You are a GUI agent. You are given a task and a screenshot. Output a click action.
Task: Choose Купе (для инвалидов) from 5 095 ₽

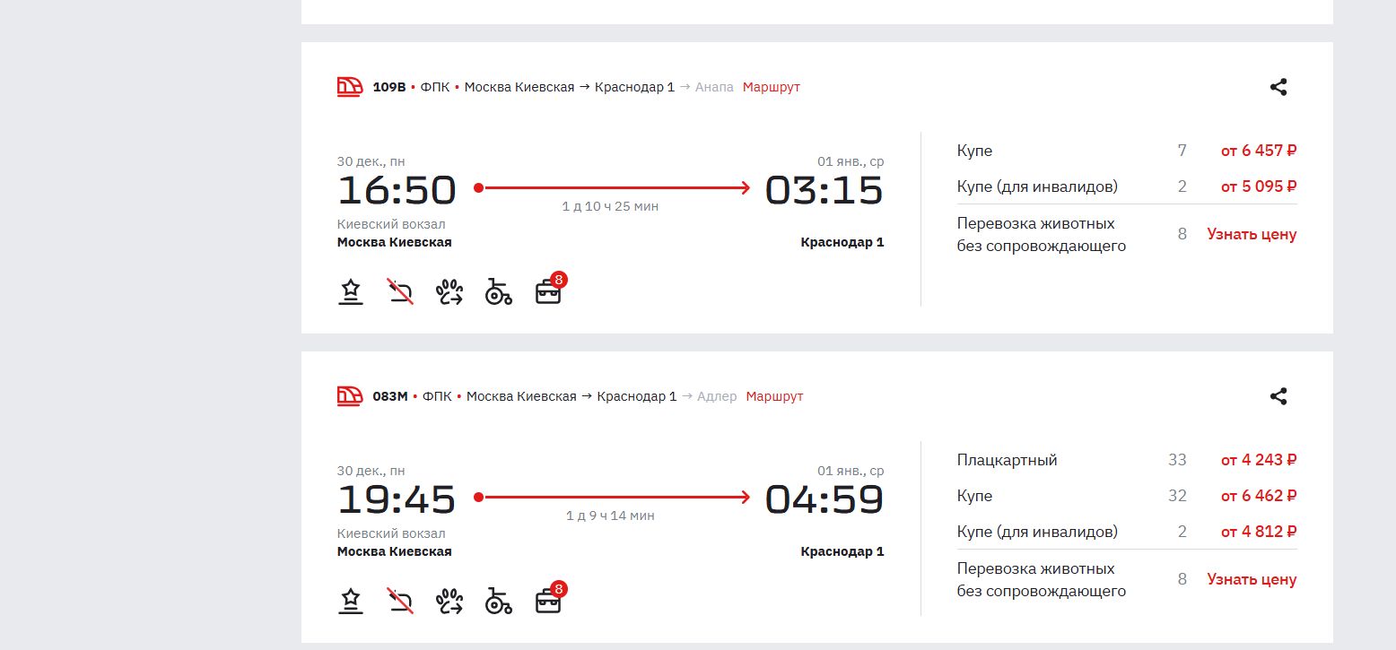coord(1258,186)
